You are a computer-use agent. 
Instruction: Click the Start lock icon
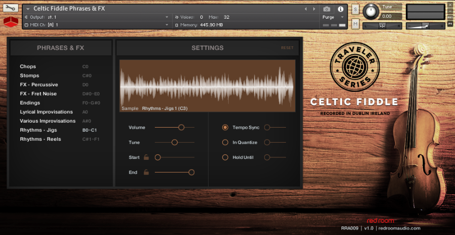coord(146,157)
